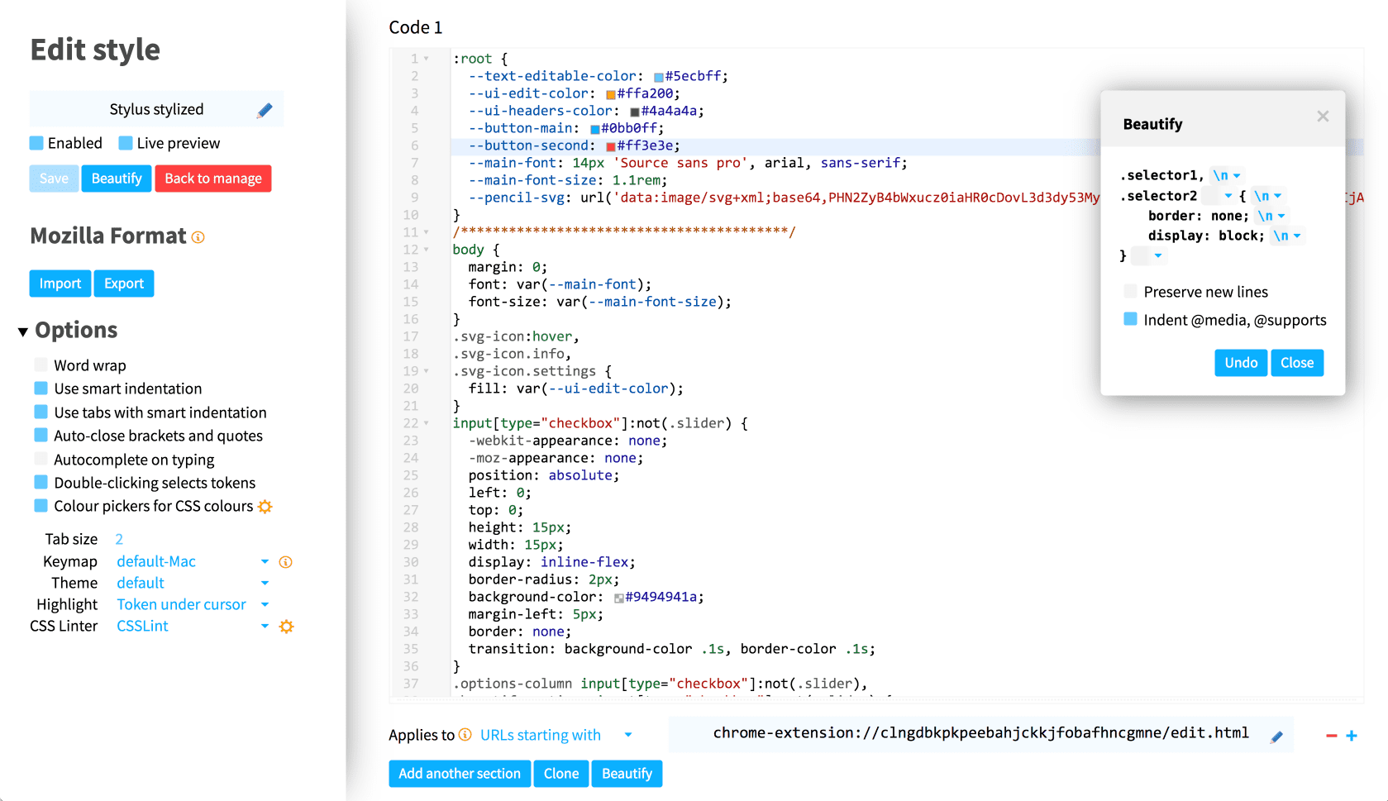Open the #ff3e3e colour swatch on line 6
This screenshot has height=801, width=1388.
pyautogui.click(x=609, y=145)
